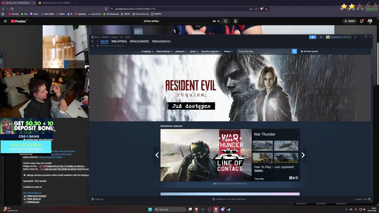Go back in the browser
The height and width of the screenshot is (213, 379).
[3, 9]
